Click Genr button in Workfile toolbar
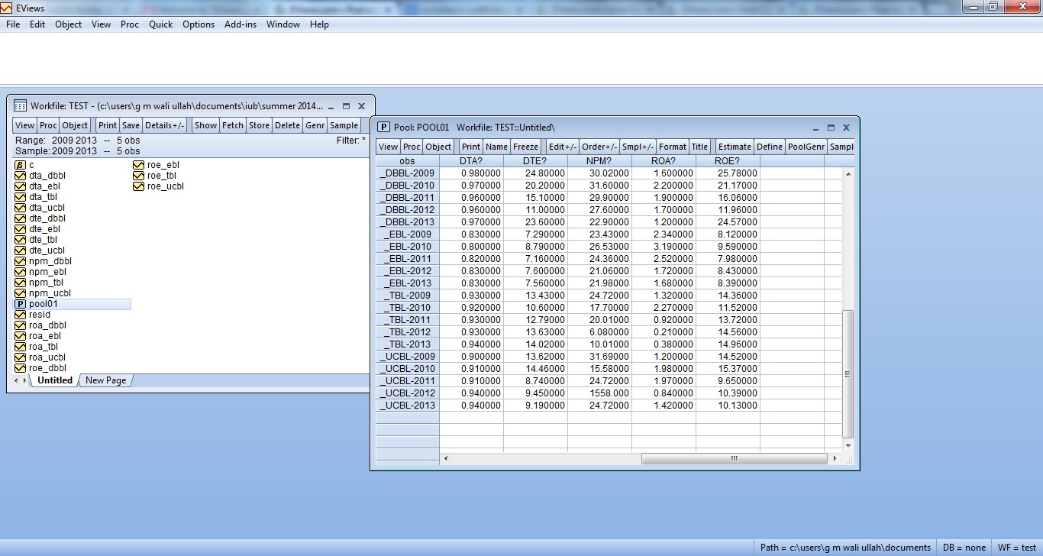The height and width of the screenshot is (556, 1043). pos(315,125)
